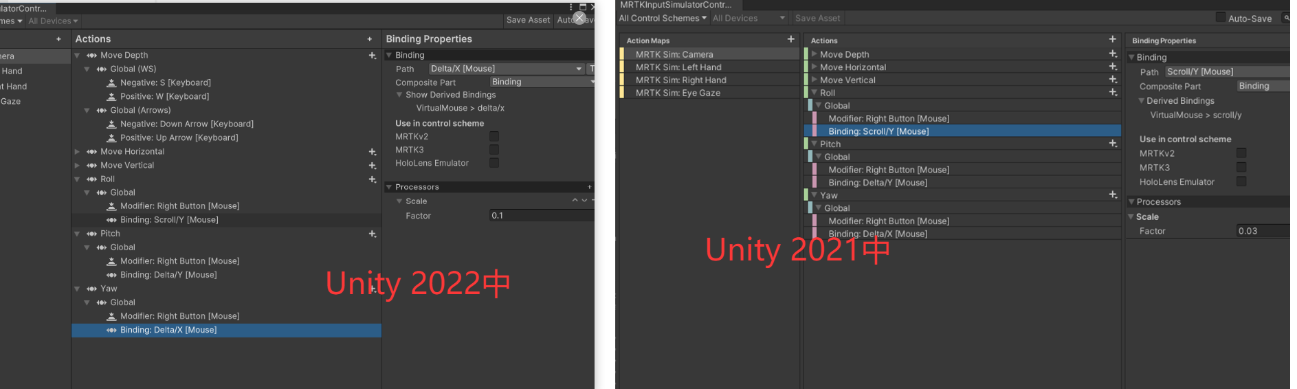The image size is (1297, 389).
Task: Add binding to Pitch in right window
Action: (x=1113, y=144)
